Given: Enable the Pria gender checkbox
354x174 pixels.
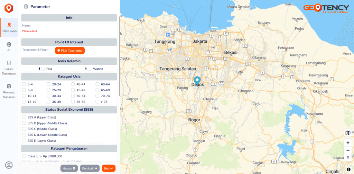Looking at the screenshot, I should [43, 69].
